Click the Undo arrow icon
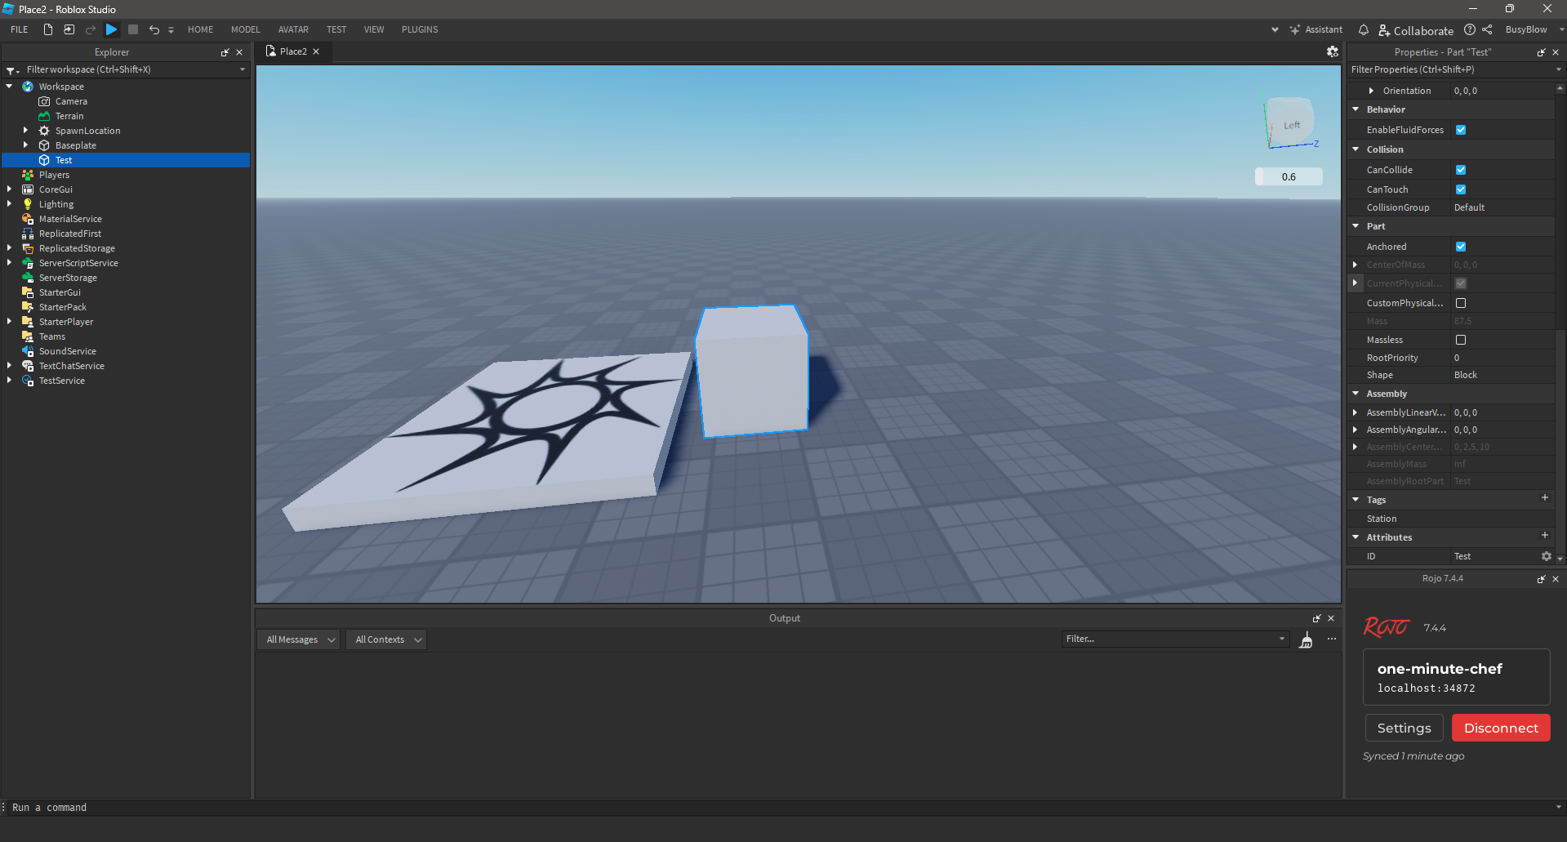The width and height of the screenshot is (1567, 842). 154,29
